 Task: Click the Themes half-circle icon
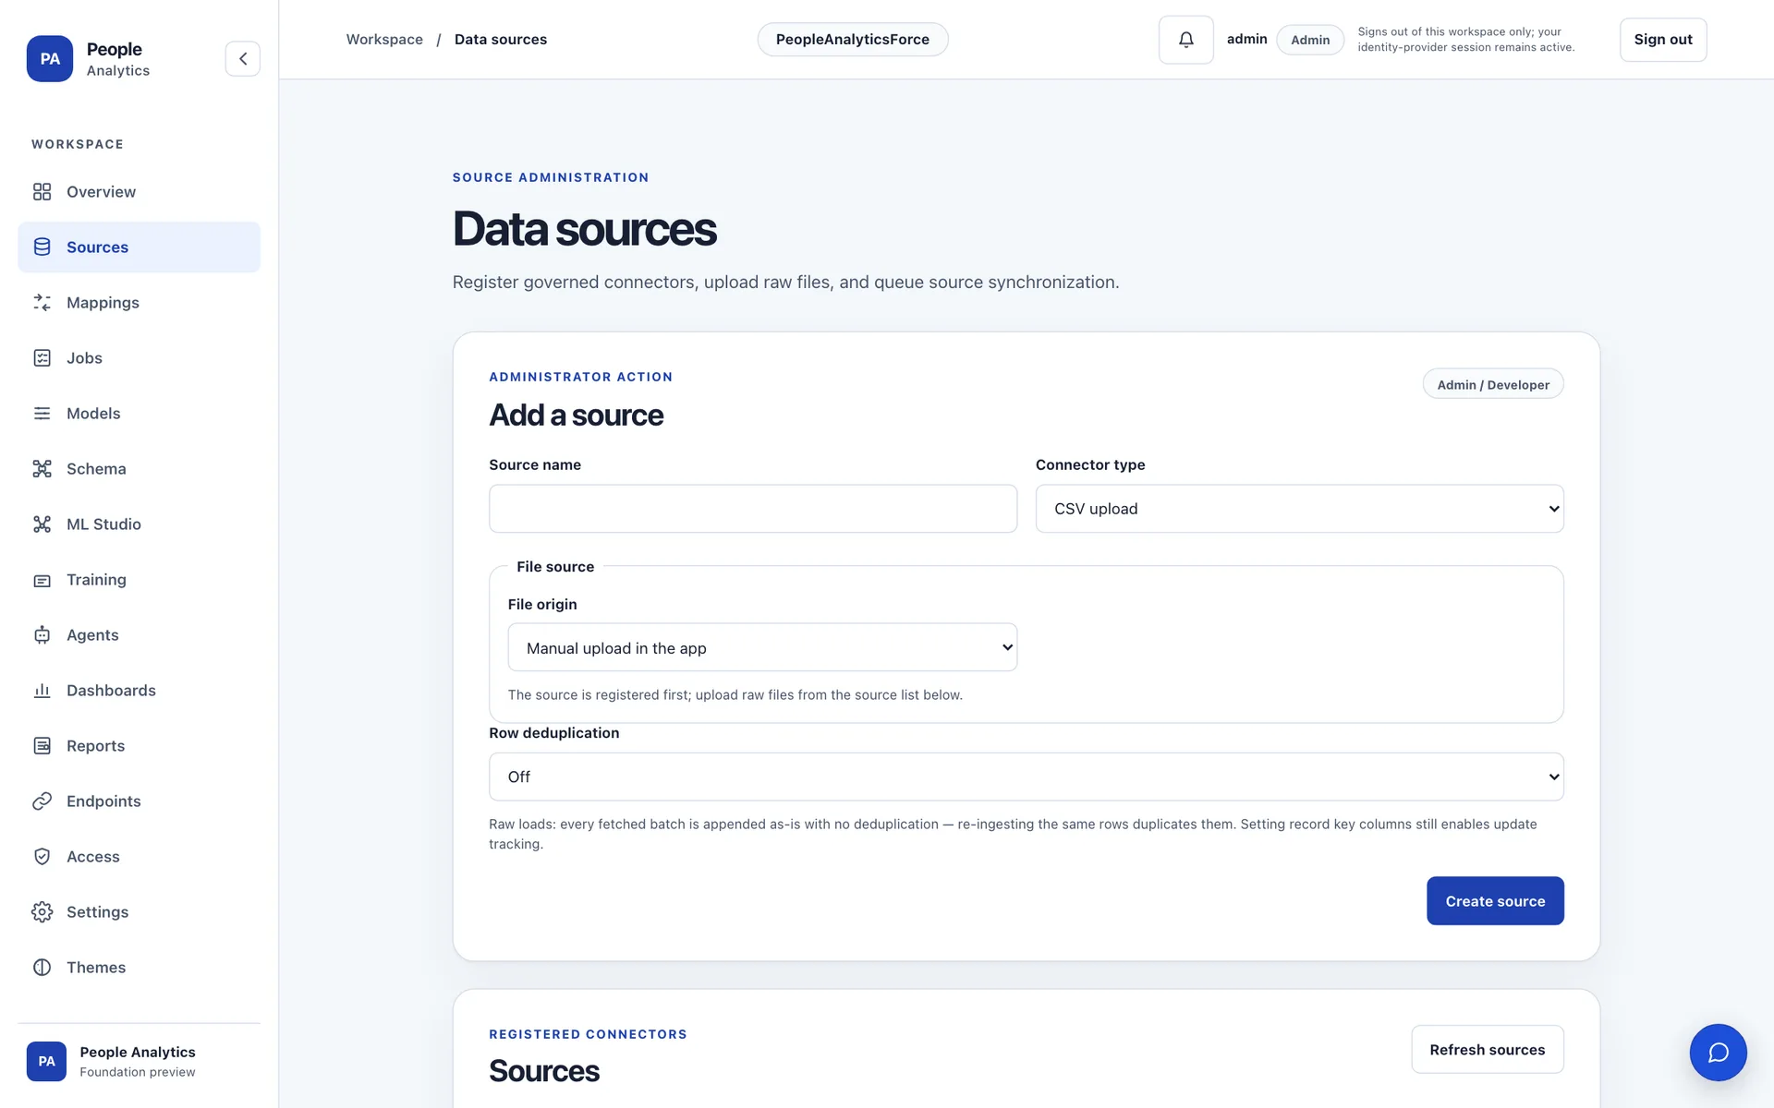point(42,968)
